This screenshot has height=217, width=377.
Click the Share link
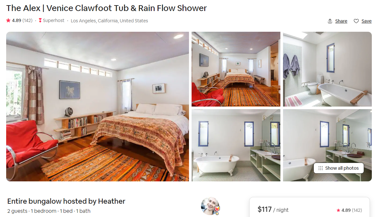tap(341, 21)
